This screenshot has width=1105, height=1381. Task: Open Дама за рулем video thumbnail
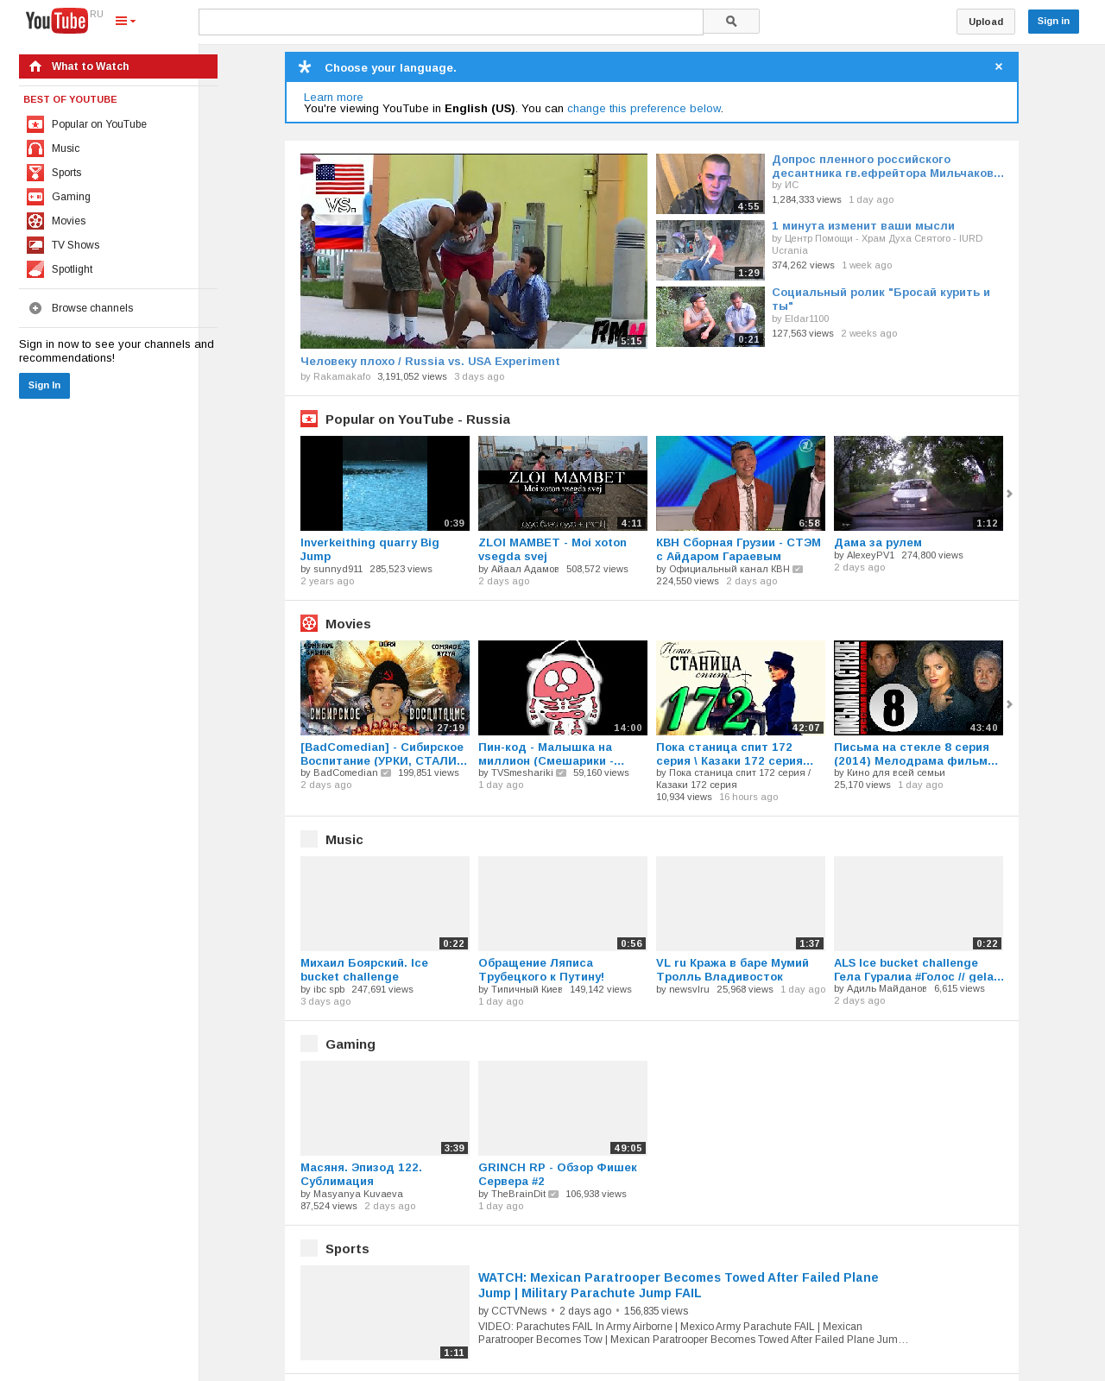[x=919, y=483]
